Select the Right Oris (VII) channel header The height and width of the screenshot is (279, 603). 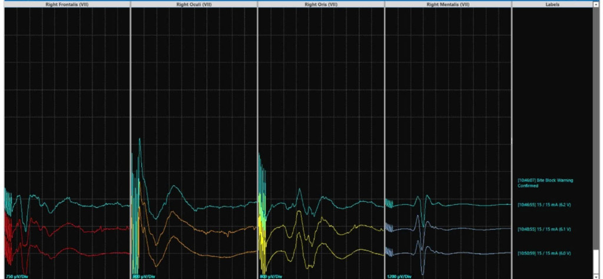321,5
